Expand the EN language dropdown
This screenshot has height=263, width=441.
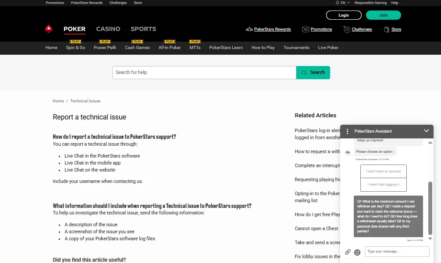[345, 3]
